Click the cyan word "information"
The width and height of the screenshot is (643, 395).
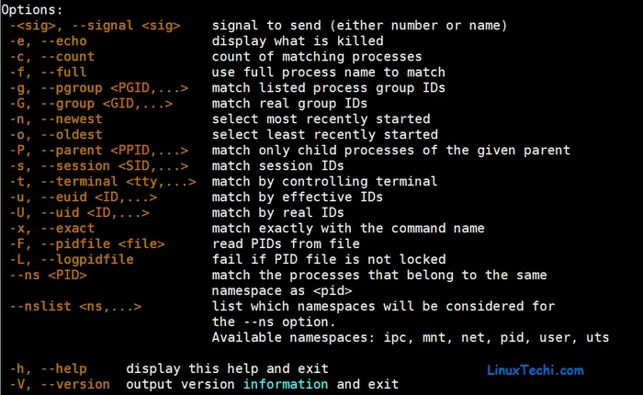tap(287, 383)
